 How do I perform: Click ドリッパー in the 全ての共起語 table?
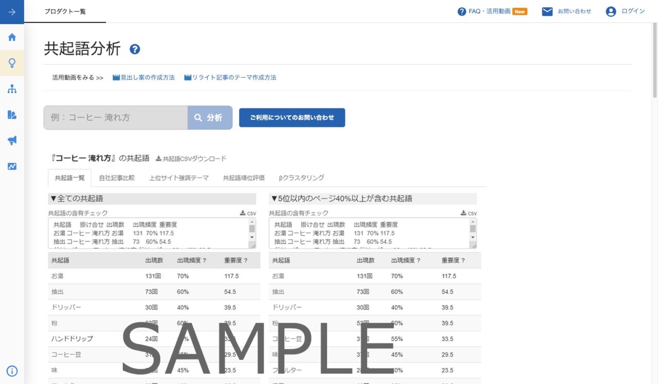[x=66, y=307]
